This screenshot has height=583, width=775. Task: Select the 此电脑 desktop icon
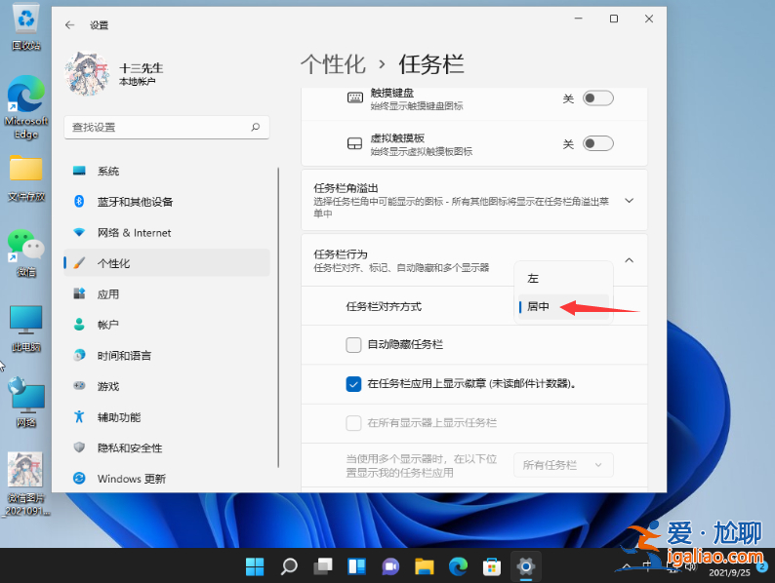coord(26,329)
